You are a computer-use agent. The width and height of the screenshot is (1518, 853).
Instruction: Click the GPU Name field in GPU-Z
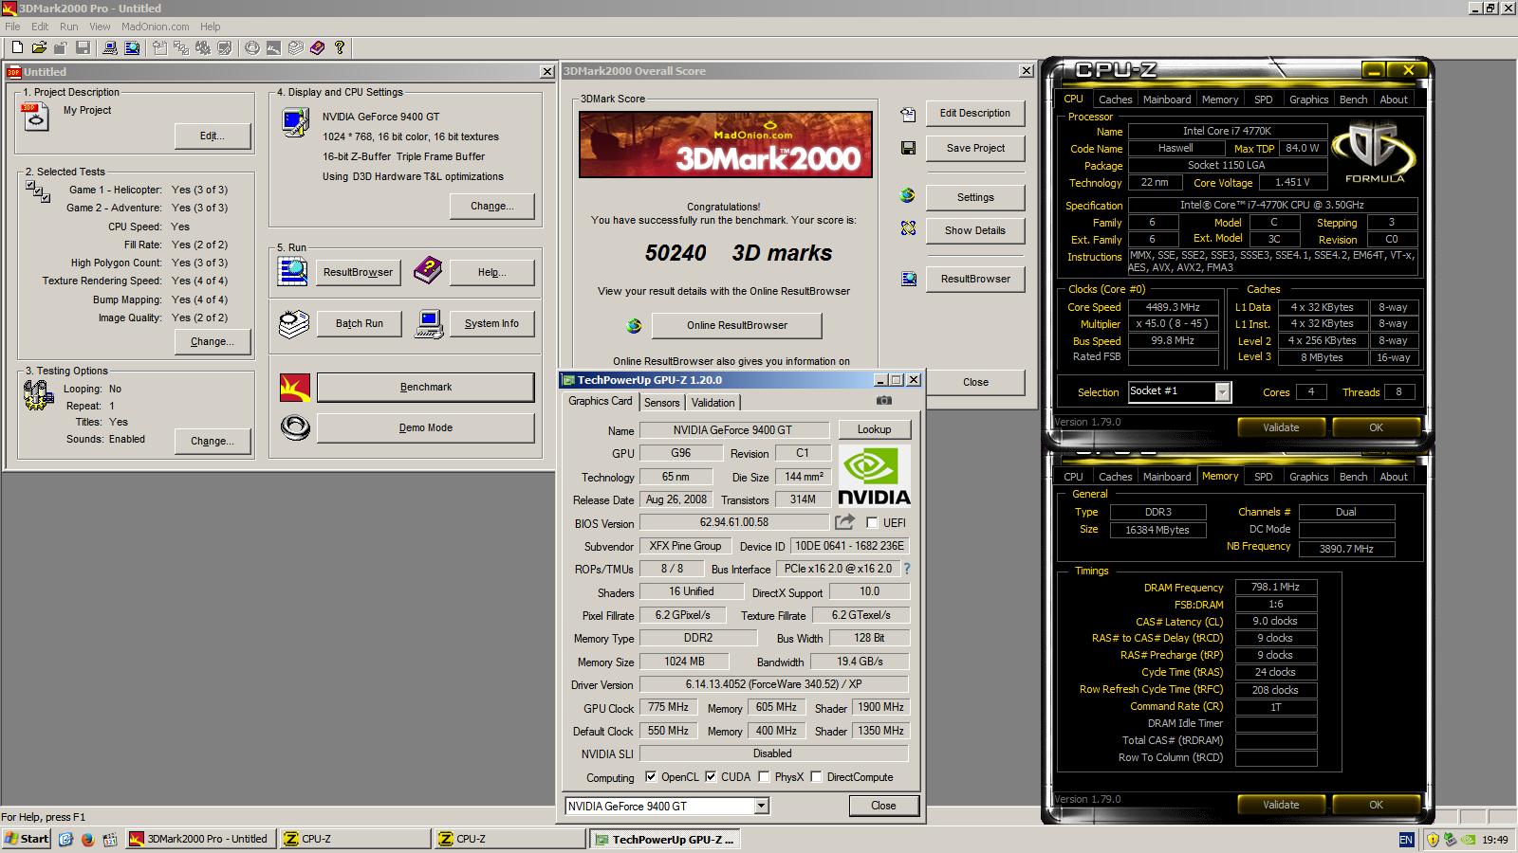pos(733,430)
